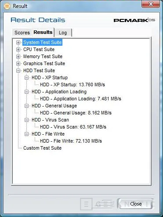Viewport: 163px width, 217px height.
Task: Select HDD - General Usage: 8.162 MB/s
Action: tap(76, 113)
